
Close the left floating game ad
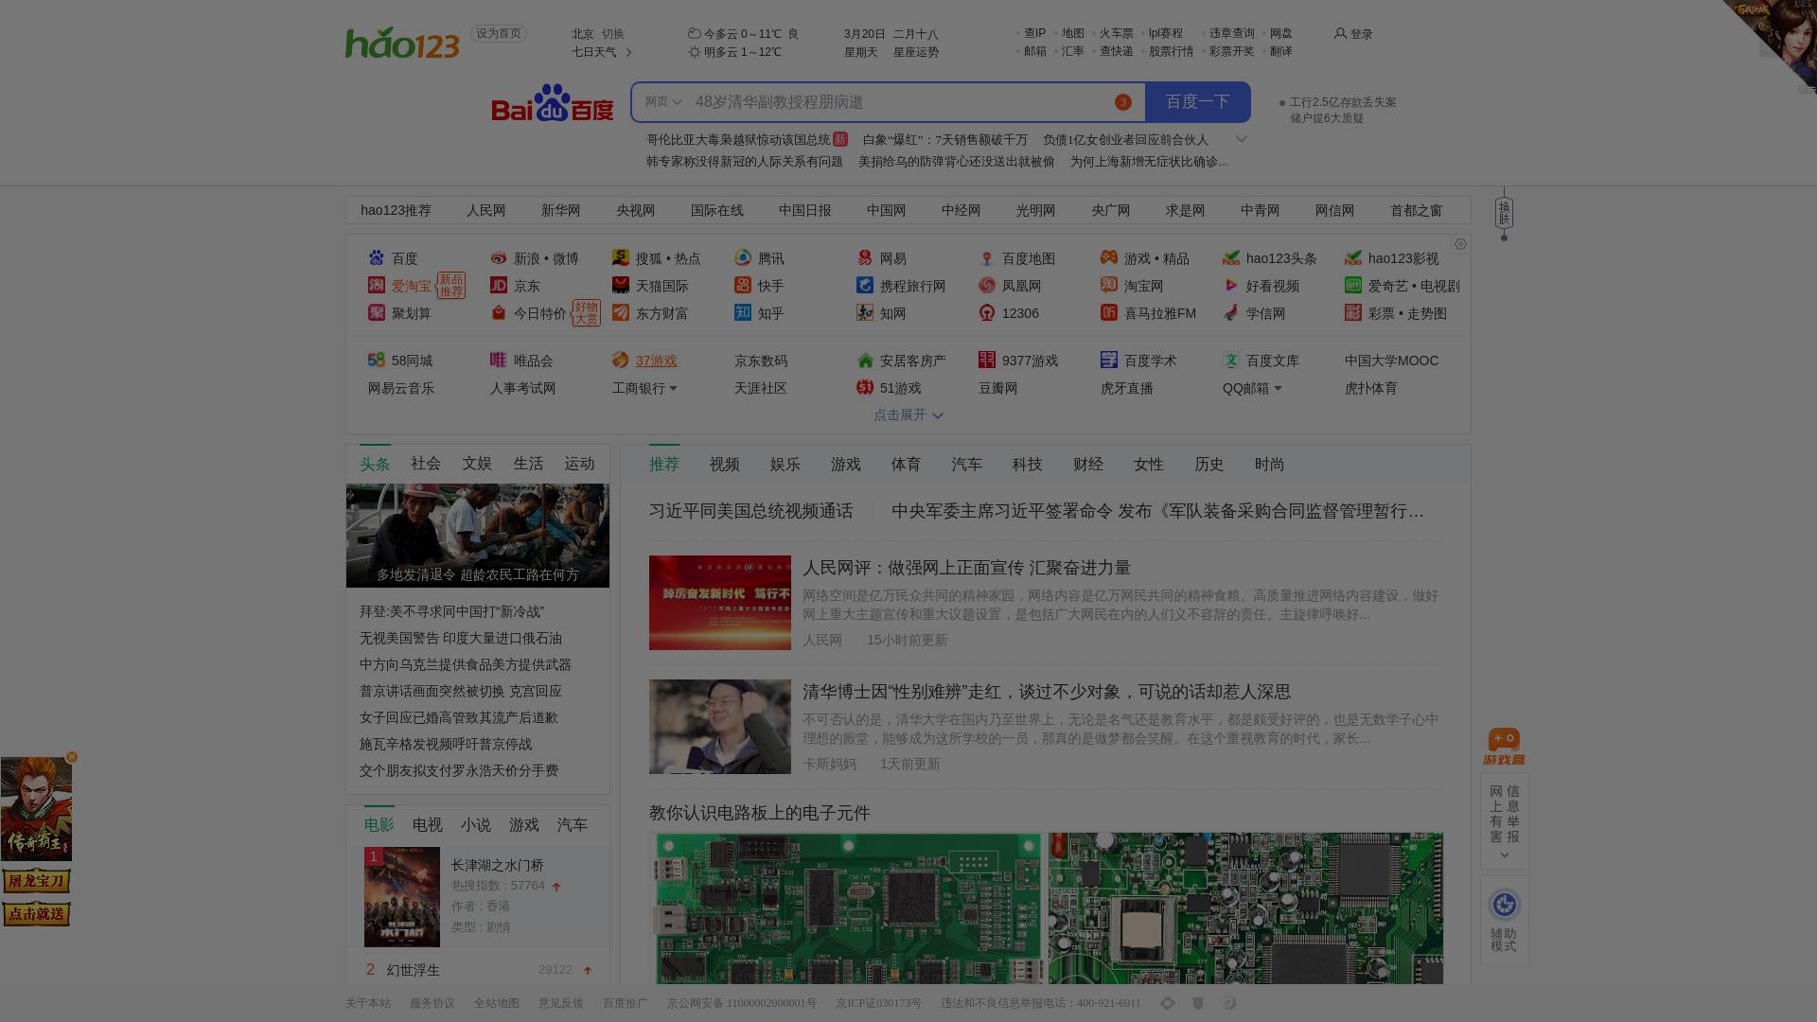72,757
